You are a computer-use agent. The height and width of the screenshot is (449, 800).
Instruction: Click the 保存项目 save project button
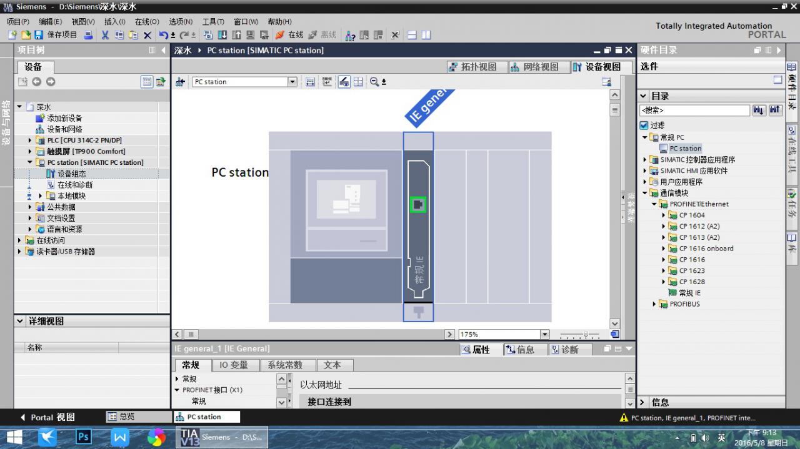pos(56,35)
